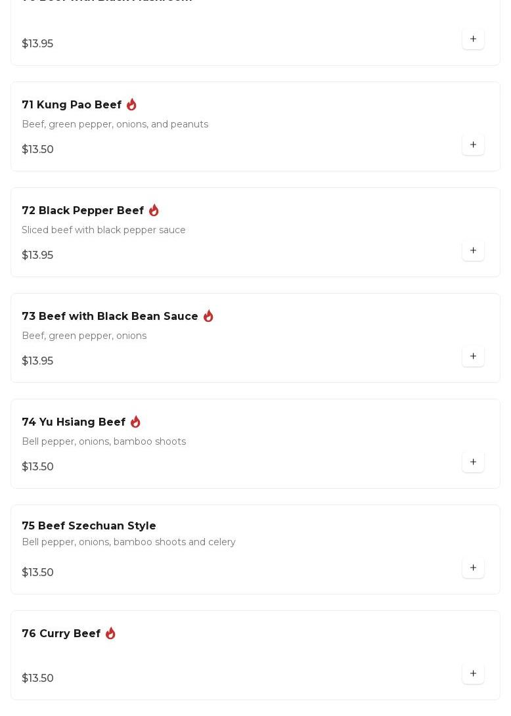
Task: Add 73 Beef with Black Bean Sauce
Action: click(473, 356)
